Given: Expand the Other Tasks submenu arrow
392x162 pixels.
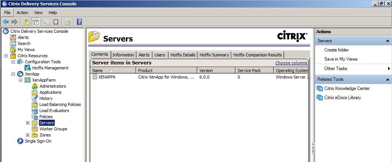Looking at the screenshot, I should click(389, 69).
